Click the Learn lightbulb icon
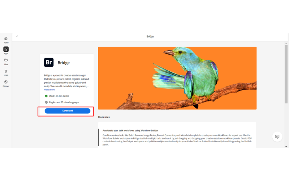Screen dimensions: 289x181 pyautogui.click(x=6, y=71)
